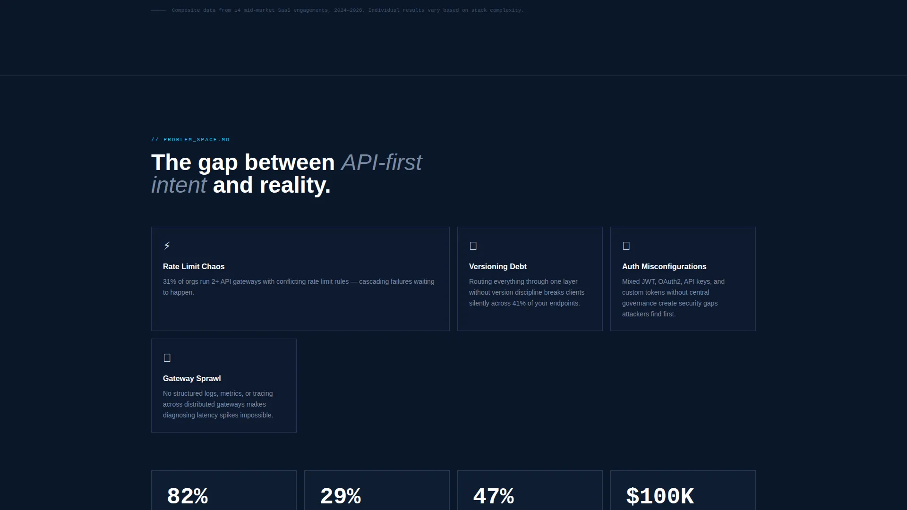Image resolution: width=907 pixels, height=510 pixels.
Task: Click the 47% statistic value
Action: click(x=494, y=496)
